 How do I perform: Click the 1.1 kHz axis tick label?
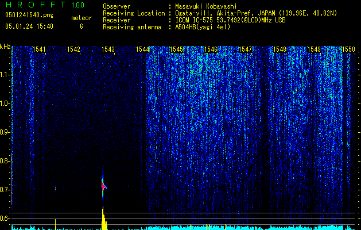click(x=5, y=75)
